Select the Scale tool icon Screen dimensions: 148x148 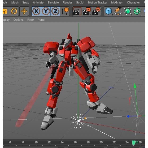(5, 11)
